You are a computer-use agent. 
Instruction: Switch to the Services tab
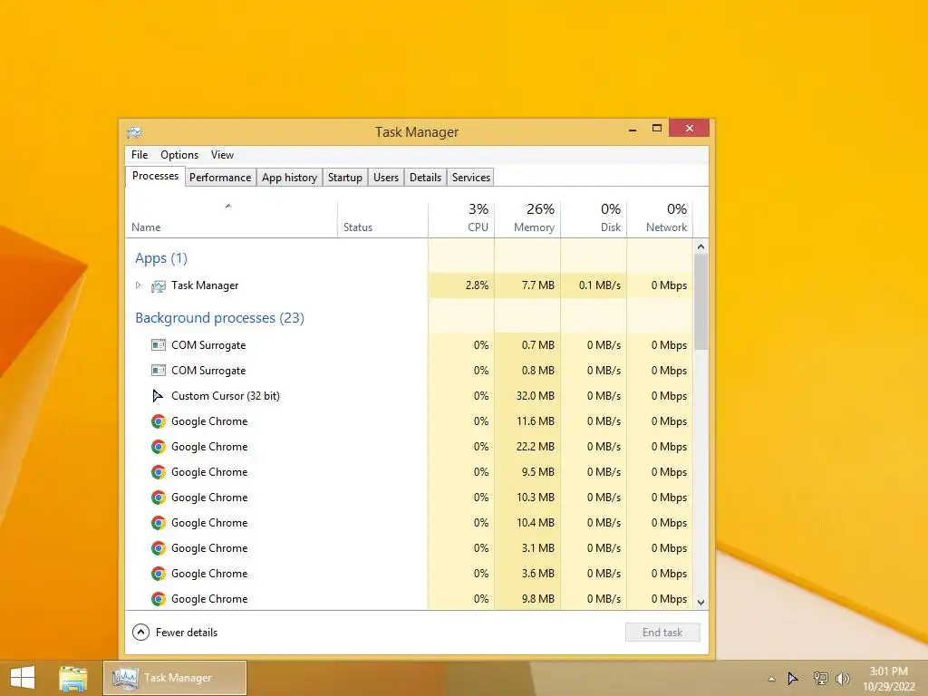point(471,178)
